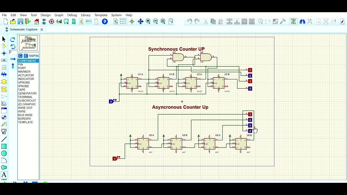
Task: Click the rotation angle field
Action: 13,52
